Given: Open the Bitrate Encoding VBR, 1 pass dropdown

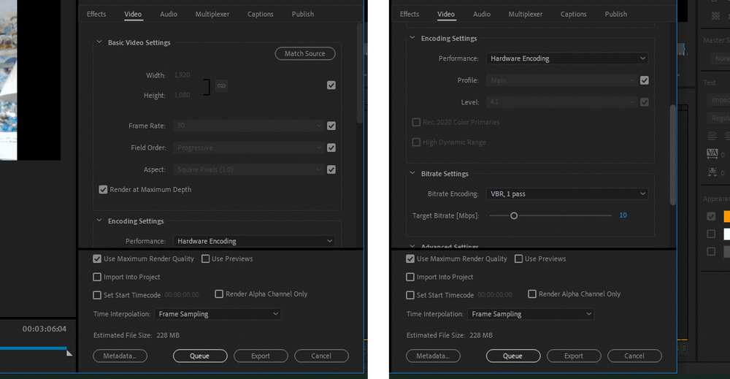Looking at the screenshot, I should 567,194.
